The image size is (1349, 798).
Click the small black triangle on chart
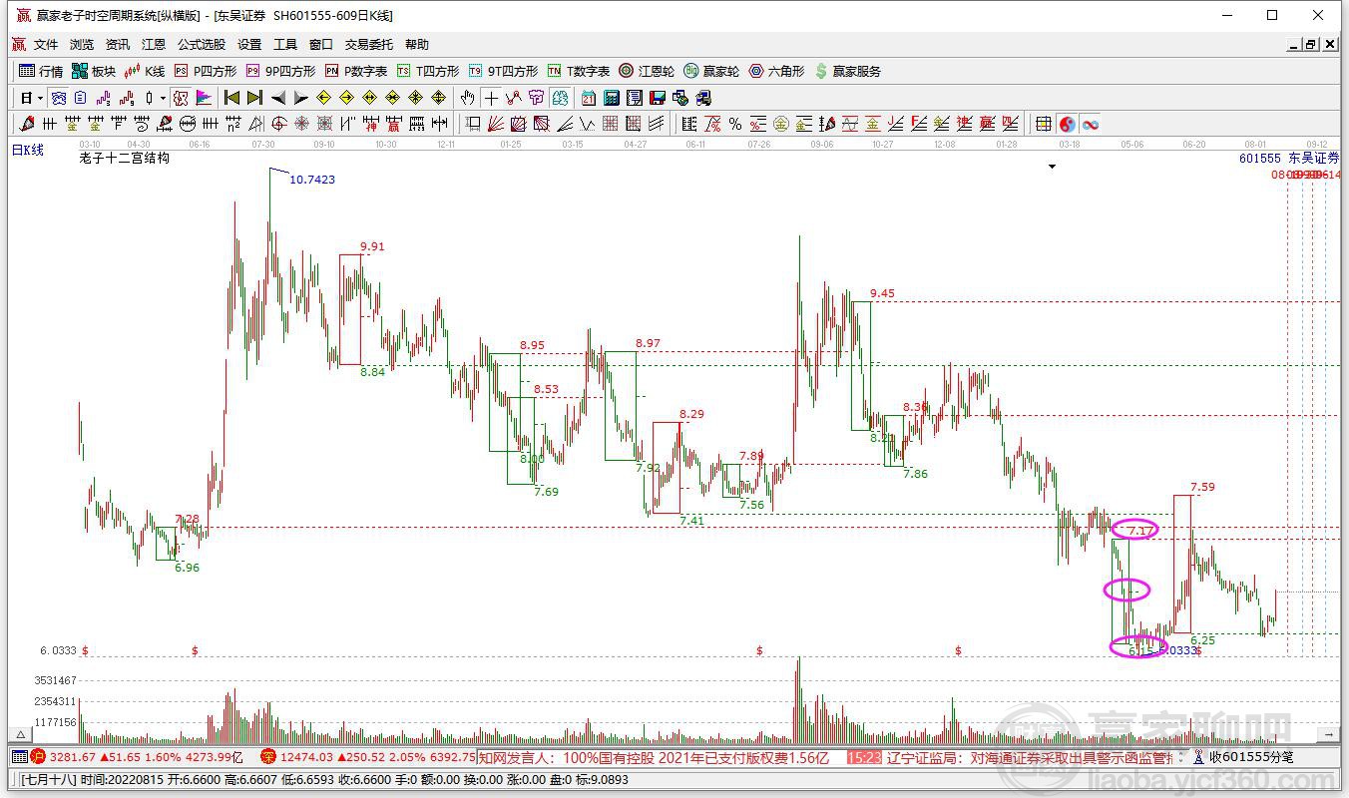tap(1052, 167)
